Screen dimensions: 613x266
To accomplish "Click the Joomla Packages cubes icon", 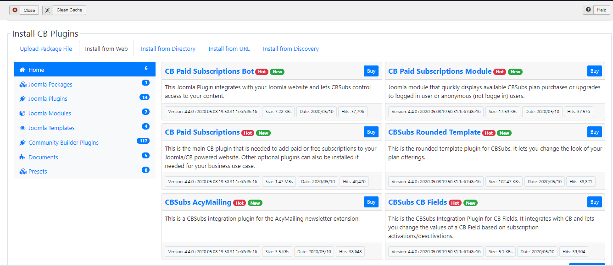I will click(22, 84).
